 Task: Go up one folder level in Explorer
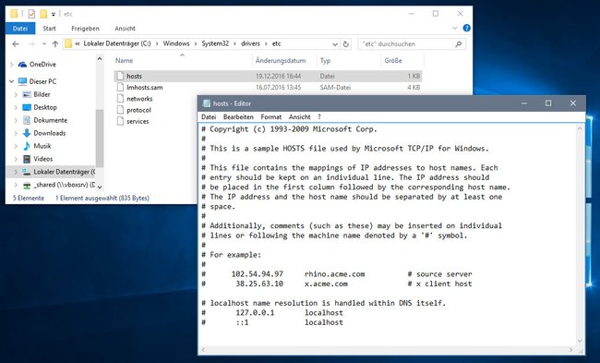[55, 44]
